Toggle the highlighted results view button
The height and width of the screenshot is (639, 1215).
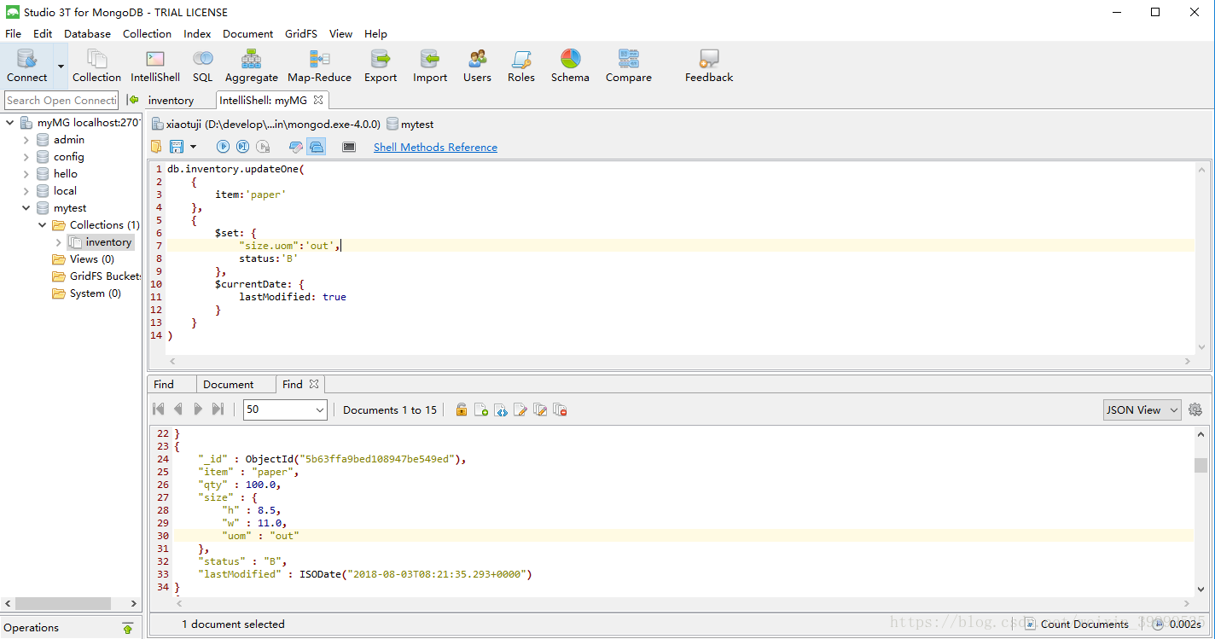point(317,147)
